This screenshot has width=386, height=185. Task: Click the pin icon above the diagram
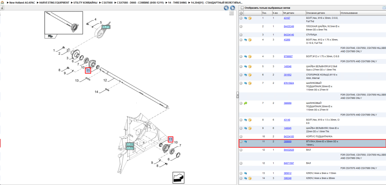click(x=2, y=8)
